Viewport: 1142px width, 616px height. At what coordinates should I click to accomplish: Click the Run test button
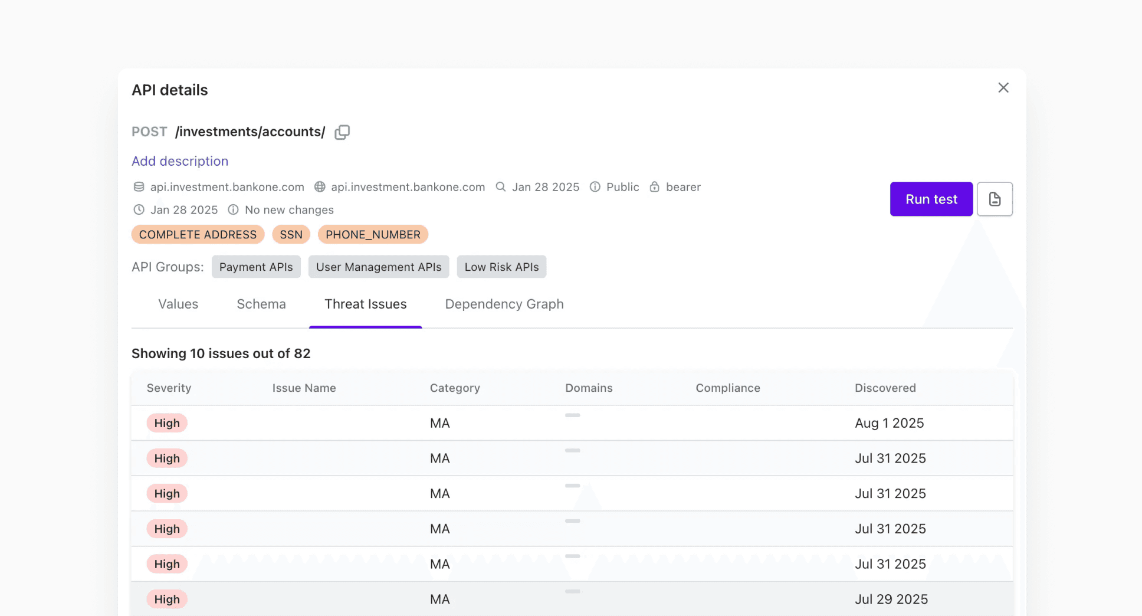[x=931, y=199]
